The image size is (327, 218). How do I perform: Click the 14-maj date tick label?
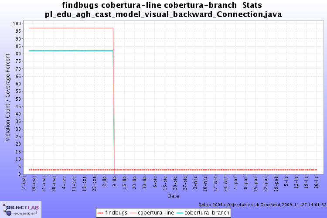pyautogui.click(x=34, y=184)
